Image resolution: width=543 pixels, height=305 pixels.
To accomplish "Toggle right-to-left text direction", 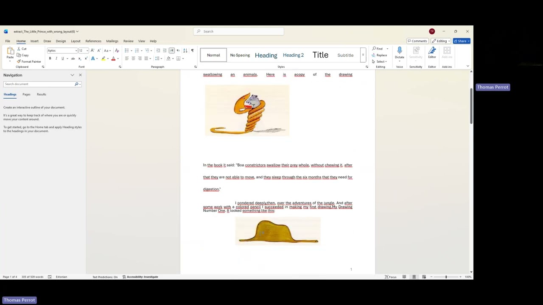I will click(178, 50).
